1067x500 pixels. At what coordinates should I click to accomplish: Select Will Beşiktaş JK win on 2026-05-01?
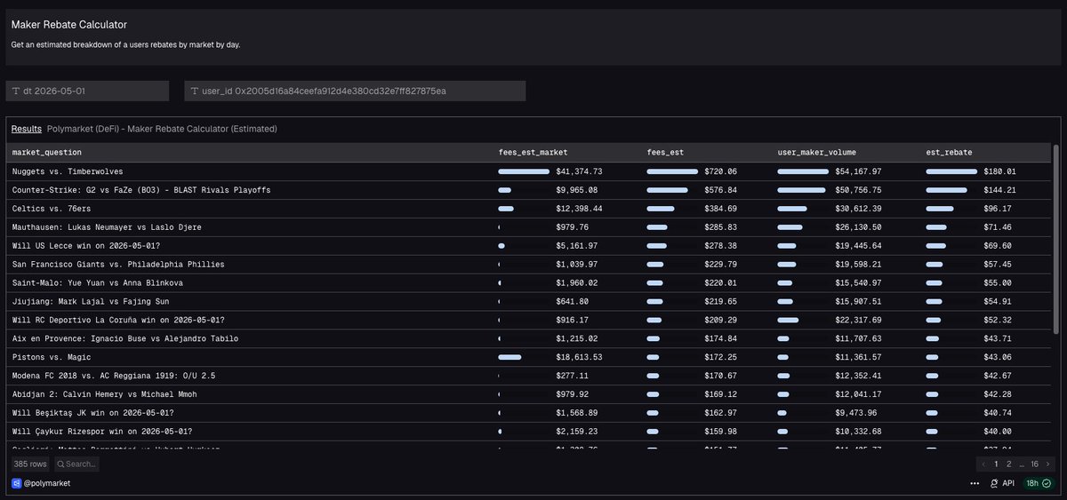[x=529, y=413]
